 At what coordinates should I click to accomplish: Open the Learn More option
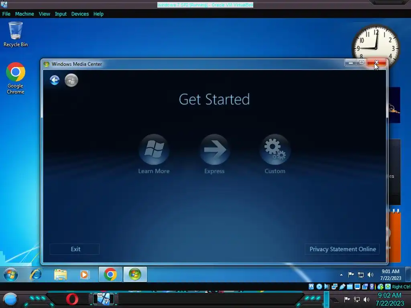[154, 154]
